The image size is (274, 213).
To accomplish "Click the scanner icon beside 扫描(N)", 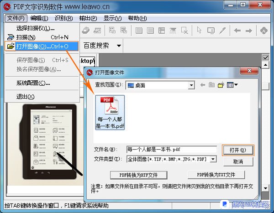I will (11, 37).
